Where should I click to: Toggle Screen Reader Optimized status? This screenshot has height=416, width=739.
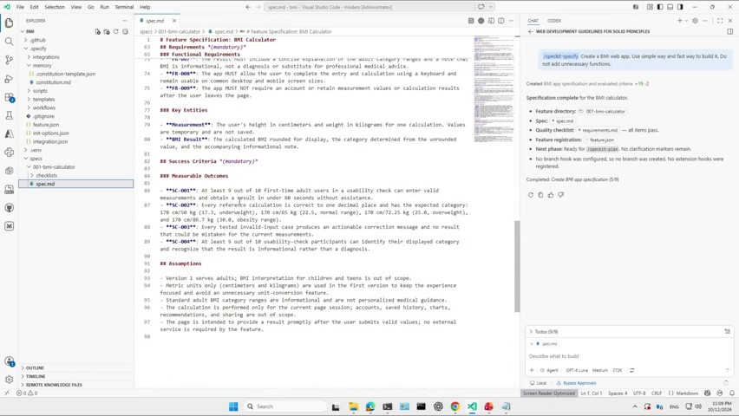pyautogui.click(x=549, y=393)
